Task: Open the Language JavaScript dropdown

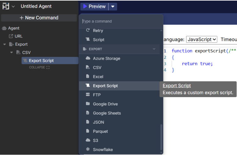Action: point(202,39)
